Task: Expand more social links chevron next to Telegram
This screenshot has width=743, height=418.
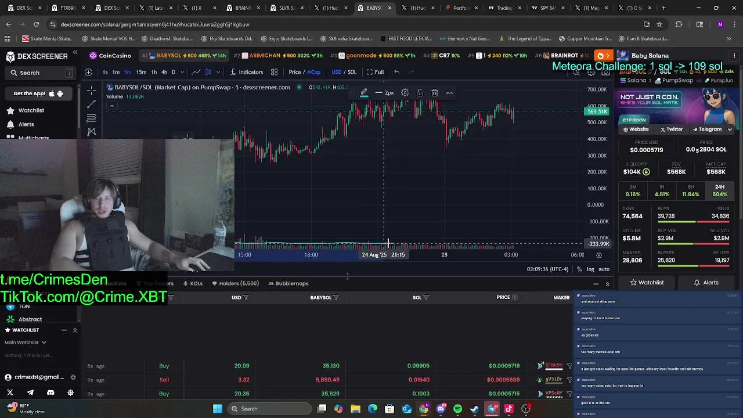Action: click(x=730, y=129)
